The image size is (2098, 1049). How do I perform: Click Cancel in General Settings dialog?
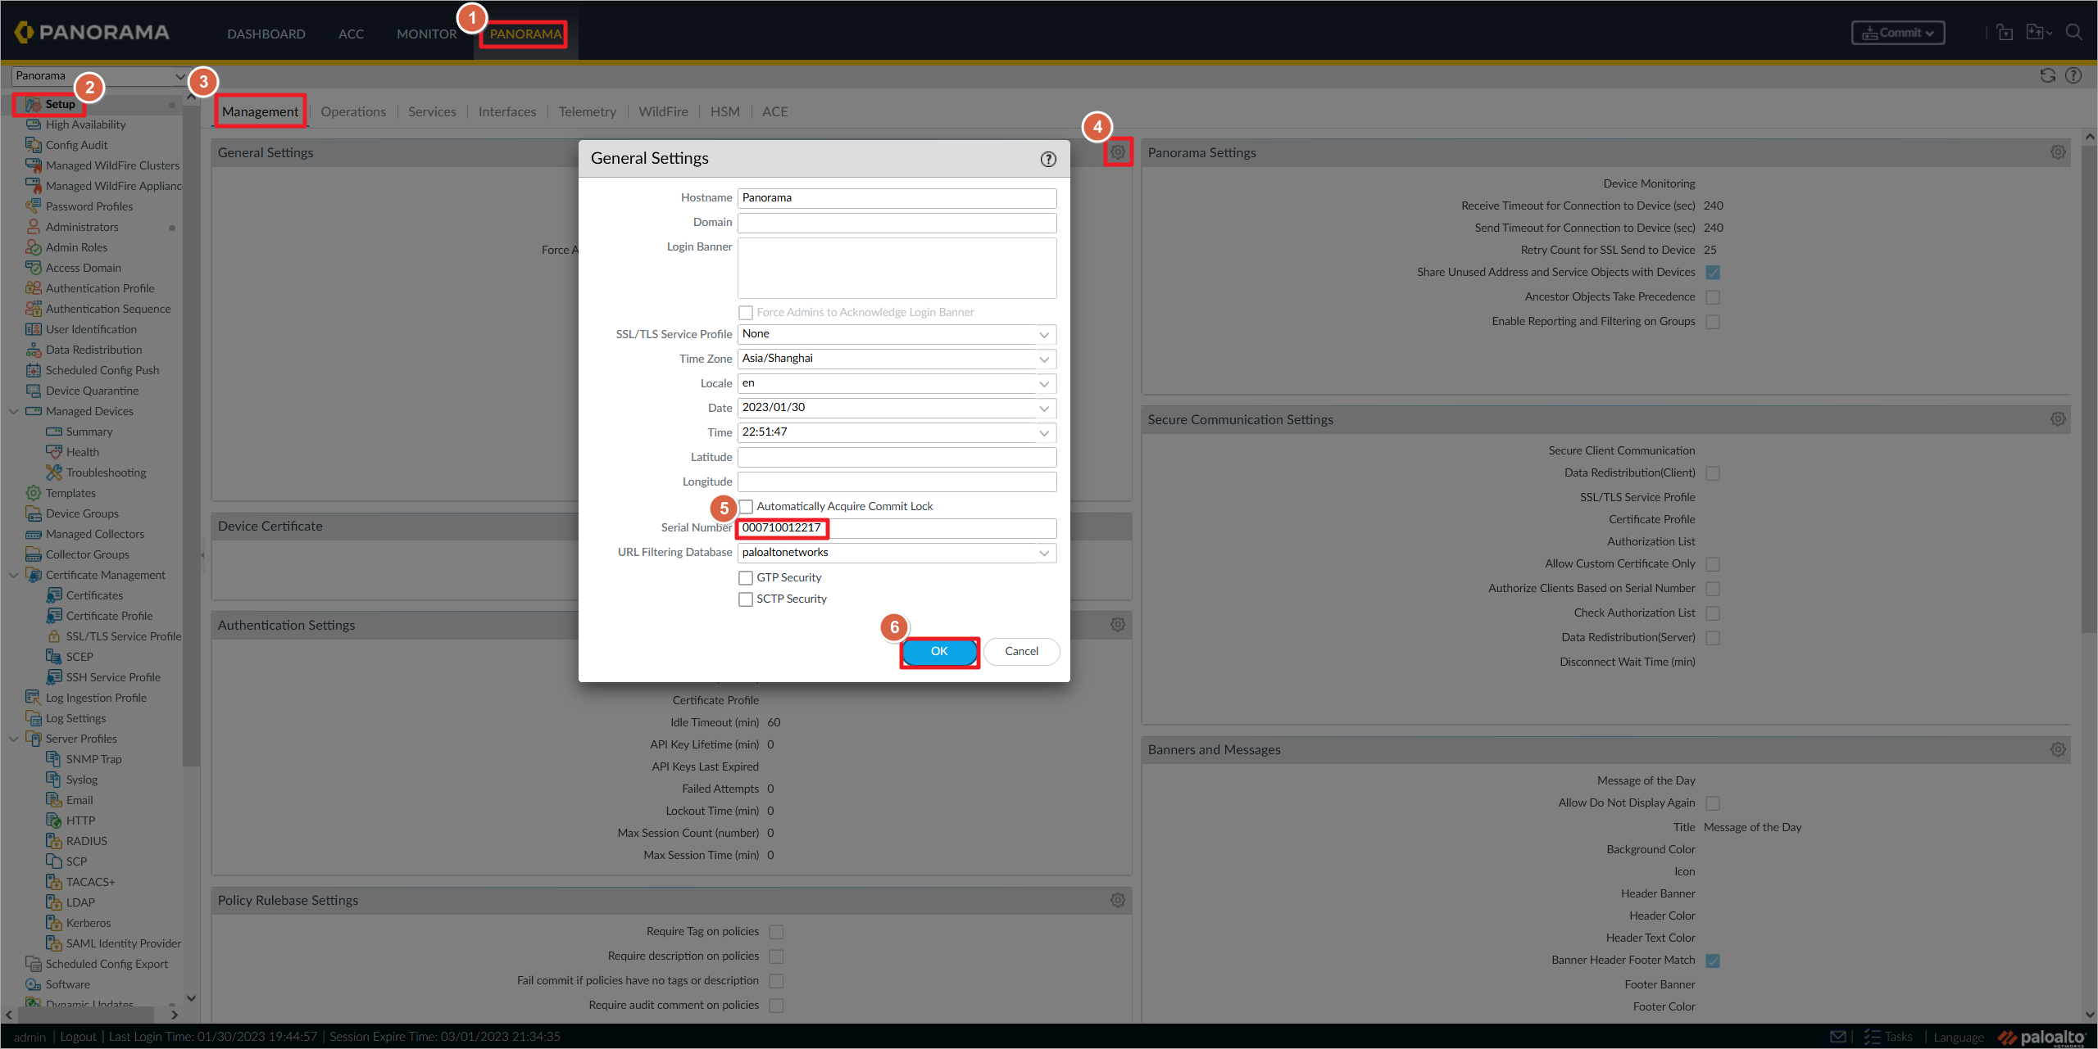[1021, 651]
